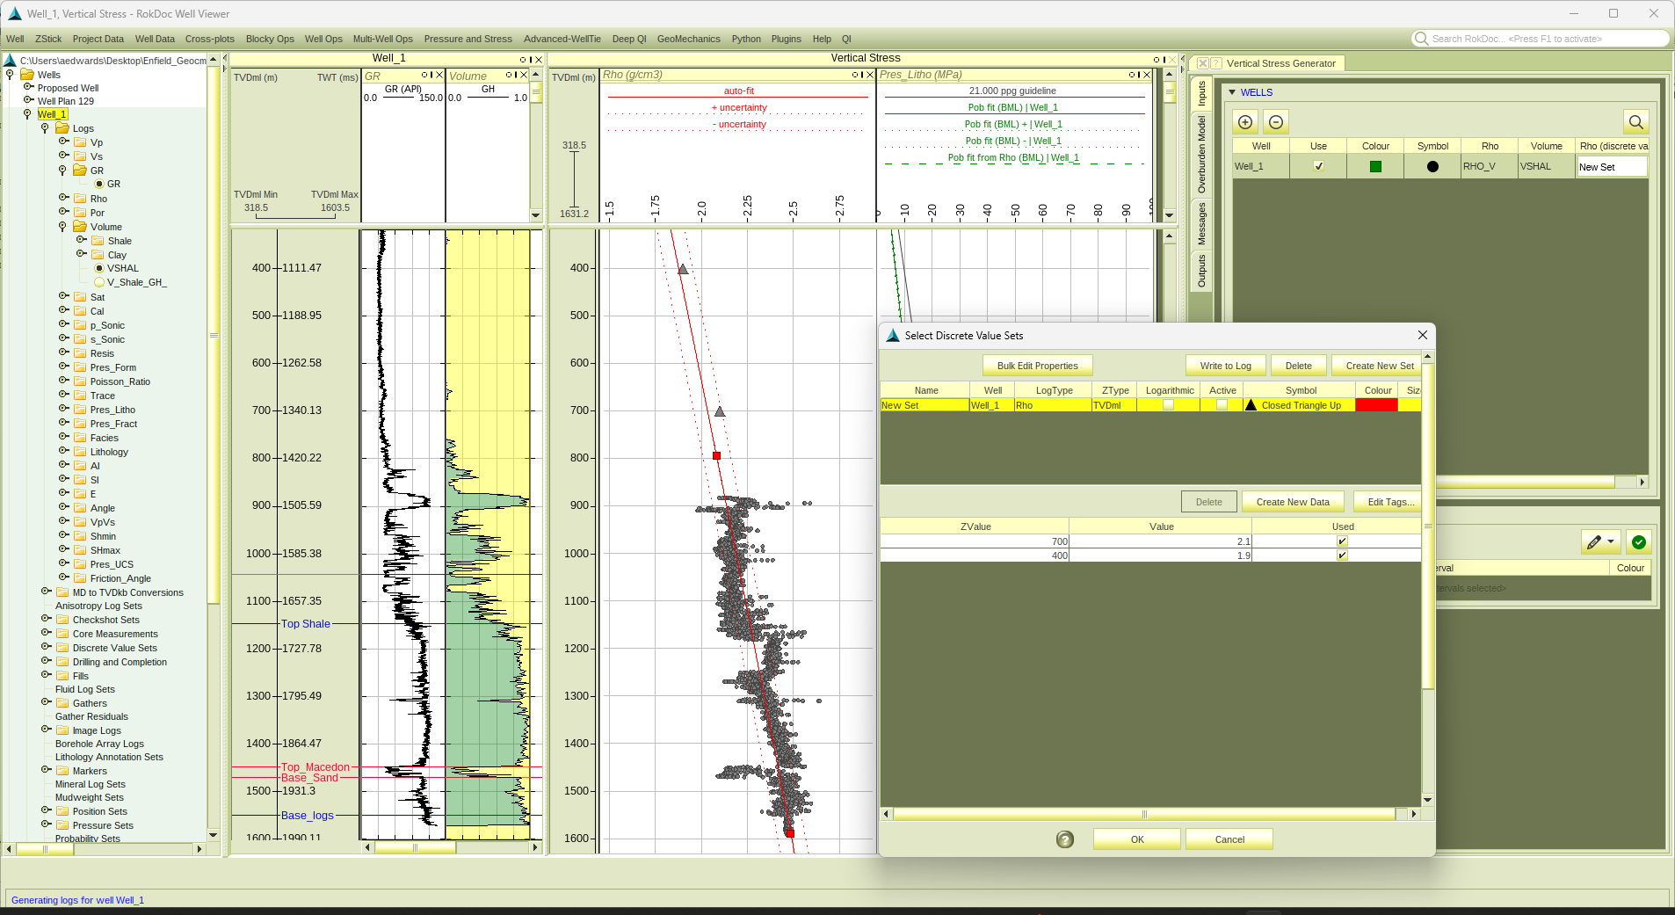Select the GR log item icon
The height and width of the screenshot is (915, 1675).
tap(99, 184)
